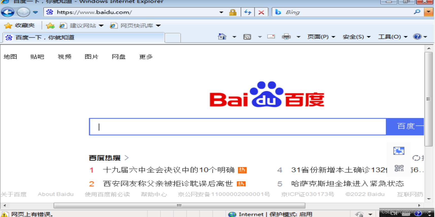Click the vertical scrollbar thumb
This screenshot has height=217, width=435.
click(428, 99)
